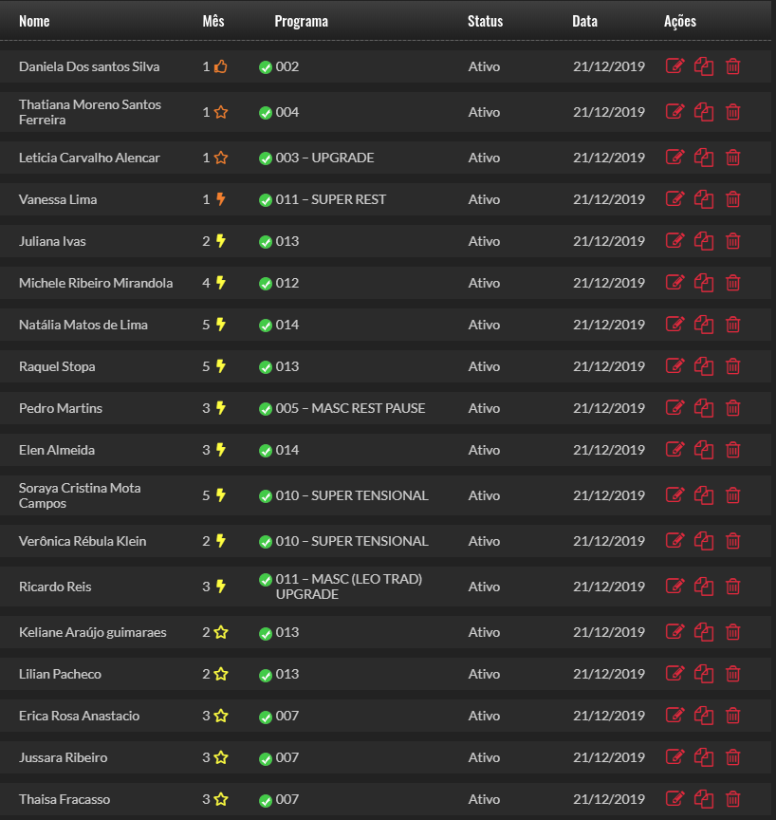Sort by the Programa column header
The height and width of the screenshot is (820, 776).
[301, 21]
